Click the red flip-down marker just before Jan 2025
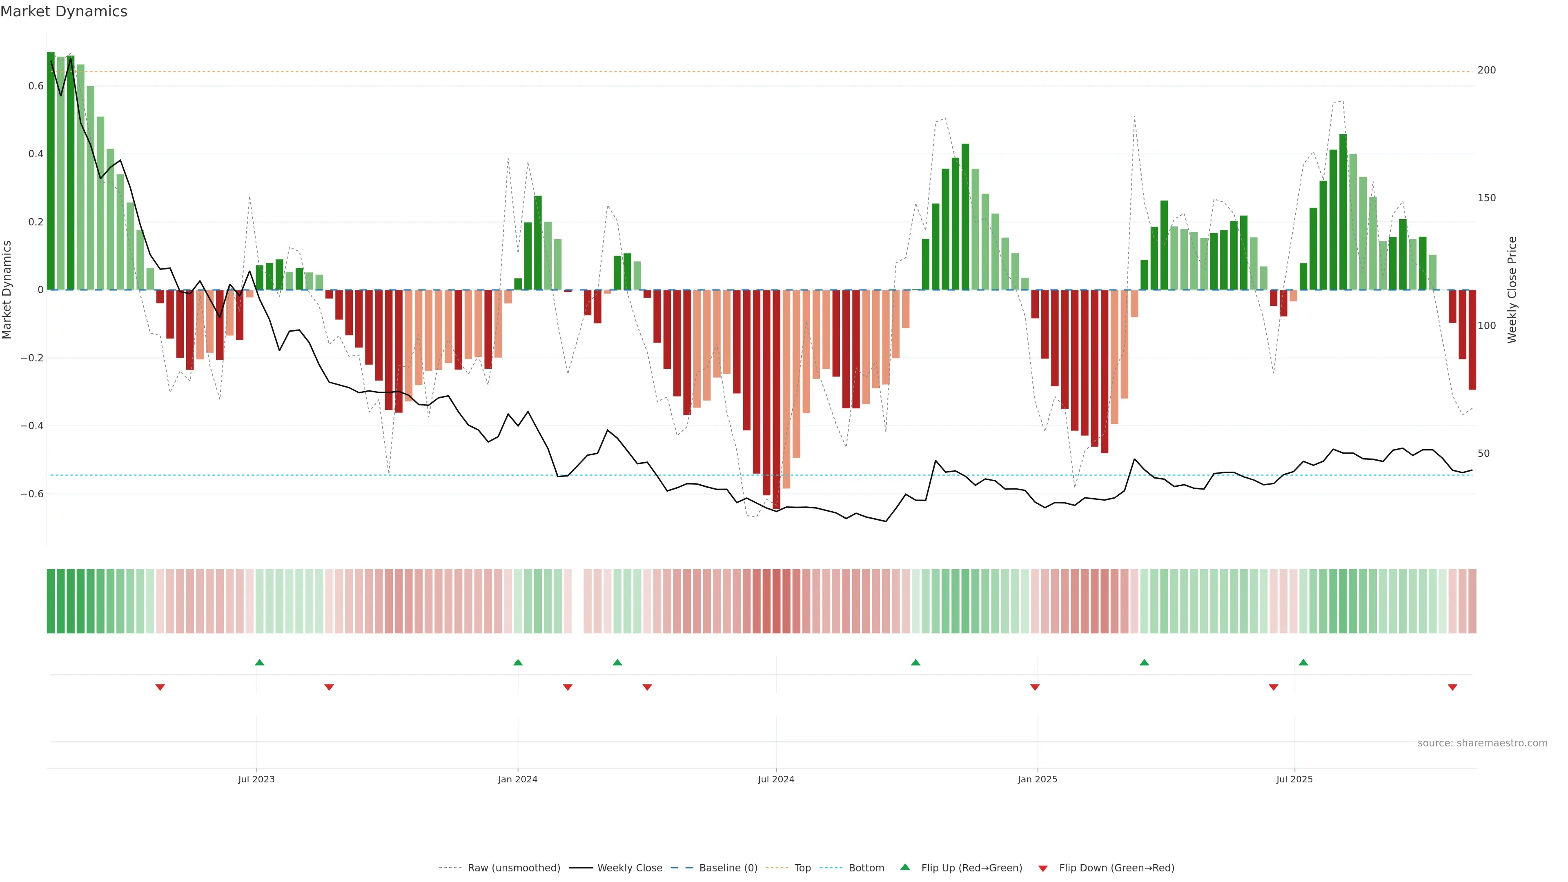 point(1035,687)
